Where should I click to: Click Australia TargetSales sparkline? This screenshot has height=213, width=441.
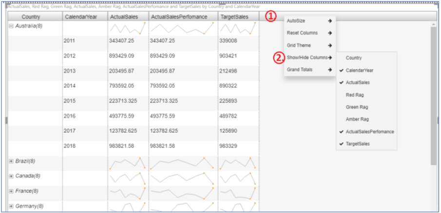tap(238, 28)
